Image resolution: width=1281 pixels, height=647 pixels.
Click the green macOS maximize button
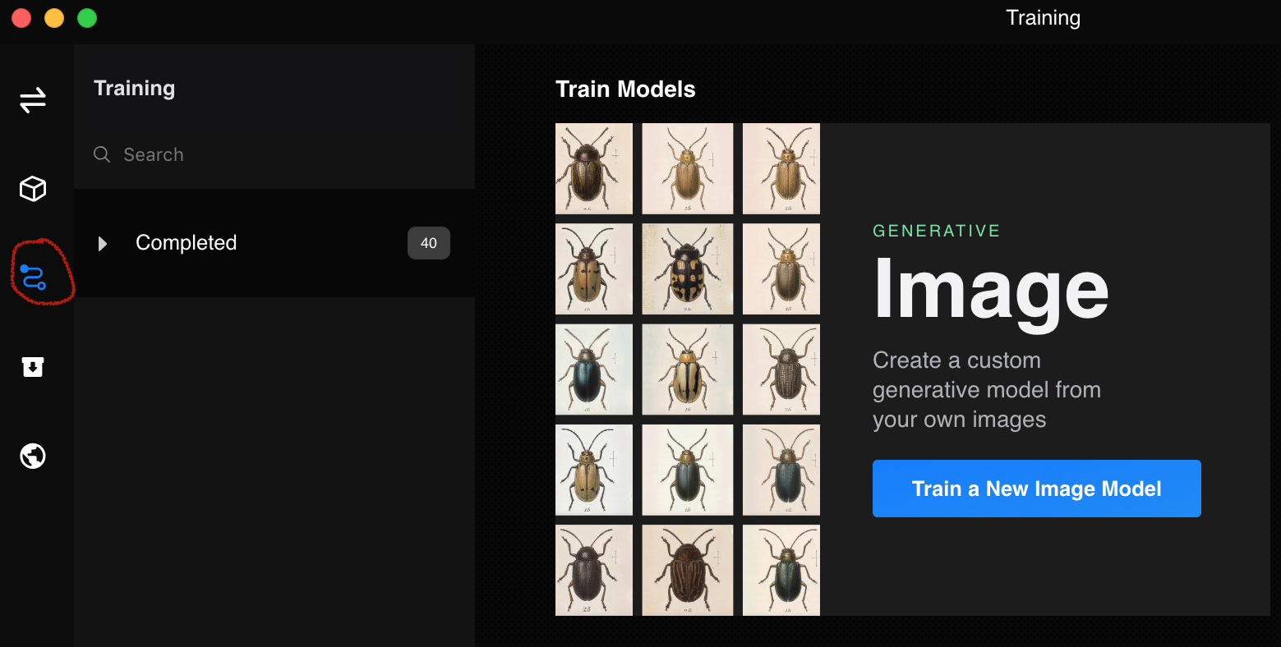click(x=87, y=18)
